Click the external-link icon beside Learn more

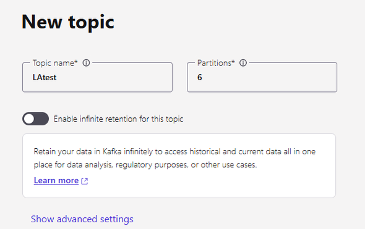(85, 181)
